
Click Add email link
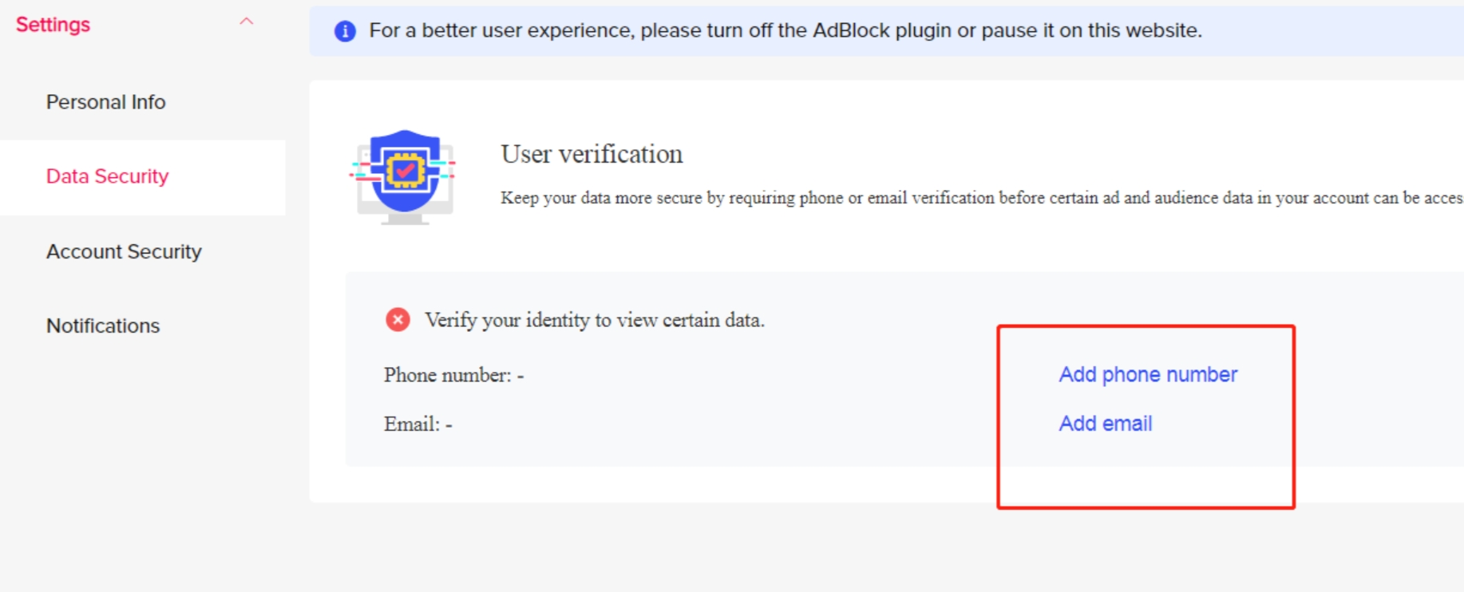(x=1106, y=424)
